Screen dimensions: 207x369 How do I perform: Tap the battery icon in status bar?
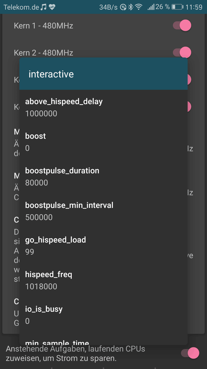click(177, 7)
